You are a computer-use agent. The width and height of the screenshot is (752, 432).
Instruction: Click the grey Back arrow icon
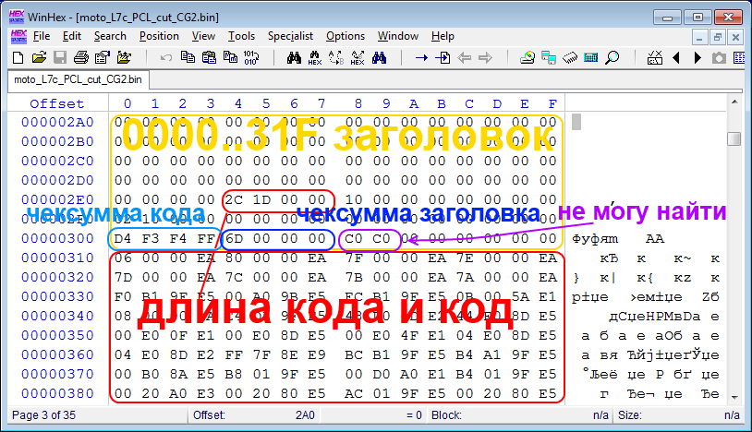click(x=465, y=58)
